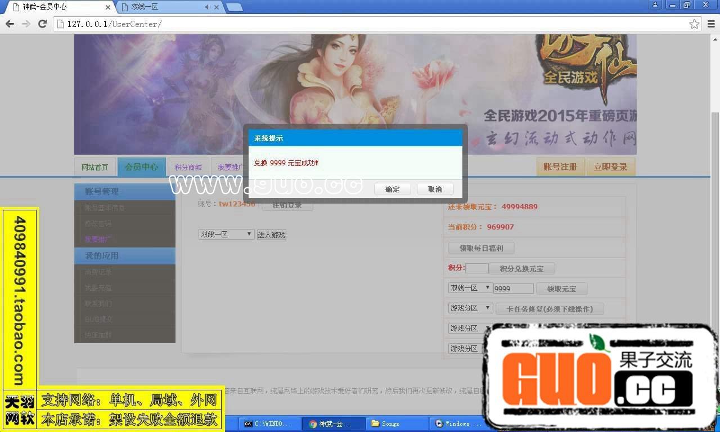Click the 神武-会员中心 Chrome taskbar icon
This screenshot has width=720, height=432.
pos(334,424)
